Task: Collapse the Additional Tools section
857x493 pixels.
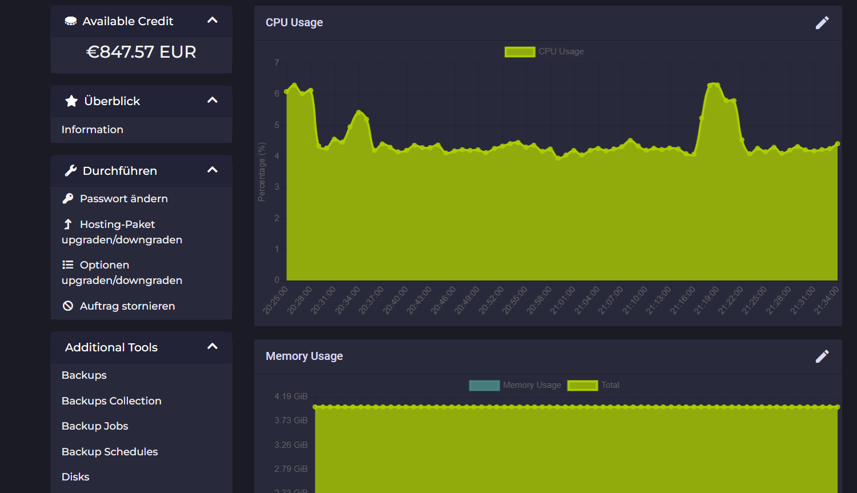Action: 213,347
